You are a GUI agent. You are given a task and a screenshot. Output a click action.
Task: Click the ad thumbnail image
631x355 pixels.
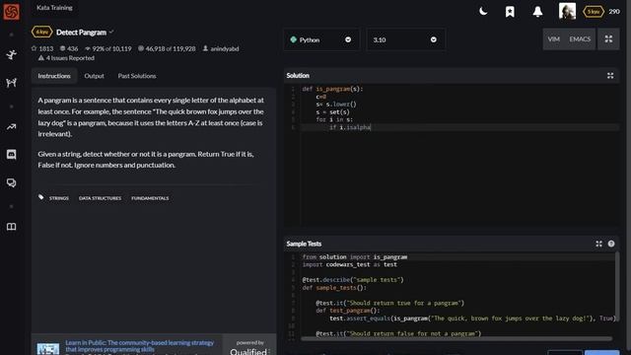48,348
